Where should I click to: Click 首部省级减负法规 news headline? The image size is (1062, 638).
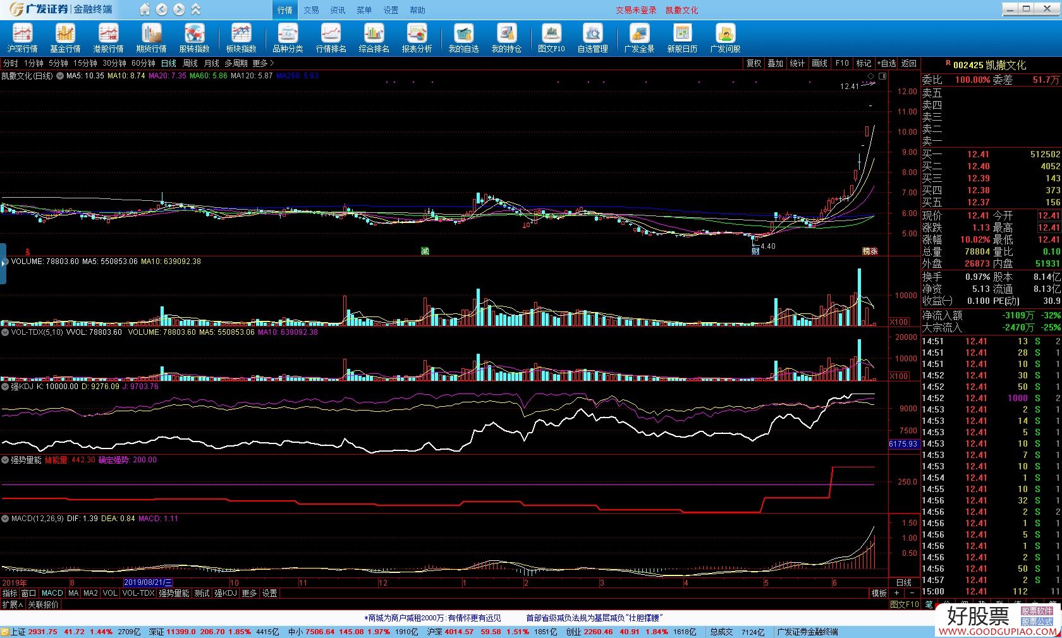[x=594, y=618]
